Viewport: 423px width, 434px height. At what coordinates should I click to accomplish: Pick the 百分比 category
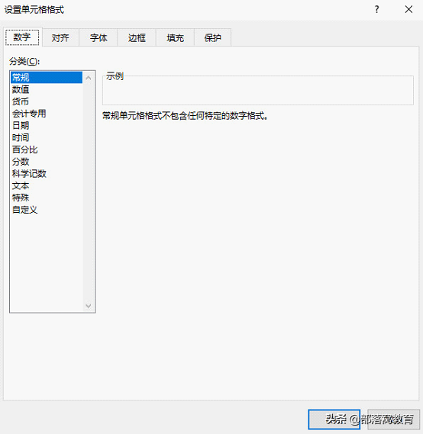tap(47, 149)
